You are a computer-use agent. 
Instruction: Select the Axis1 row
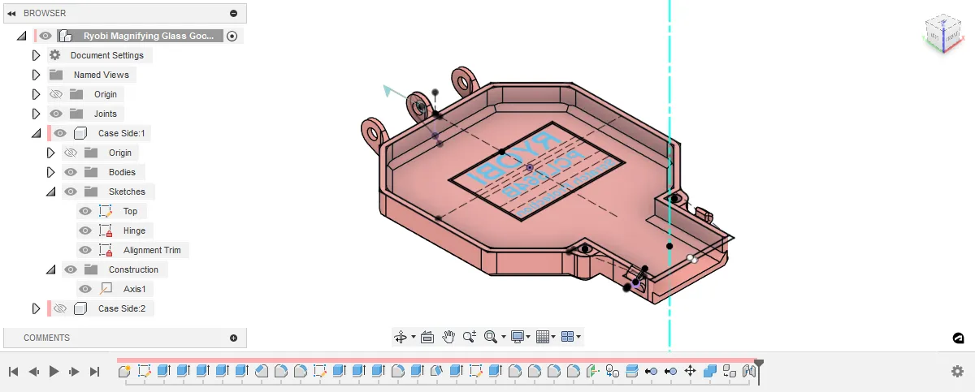[x=115, y=289]
